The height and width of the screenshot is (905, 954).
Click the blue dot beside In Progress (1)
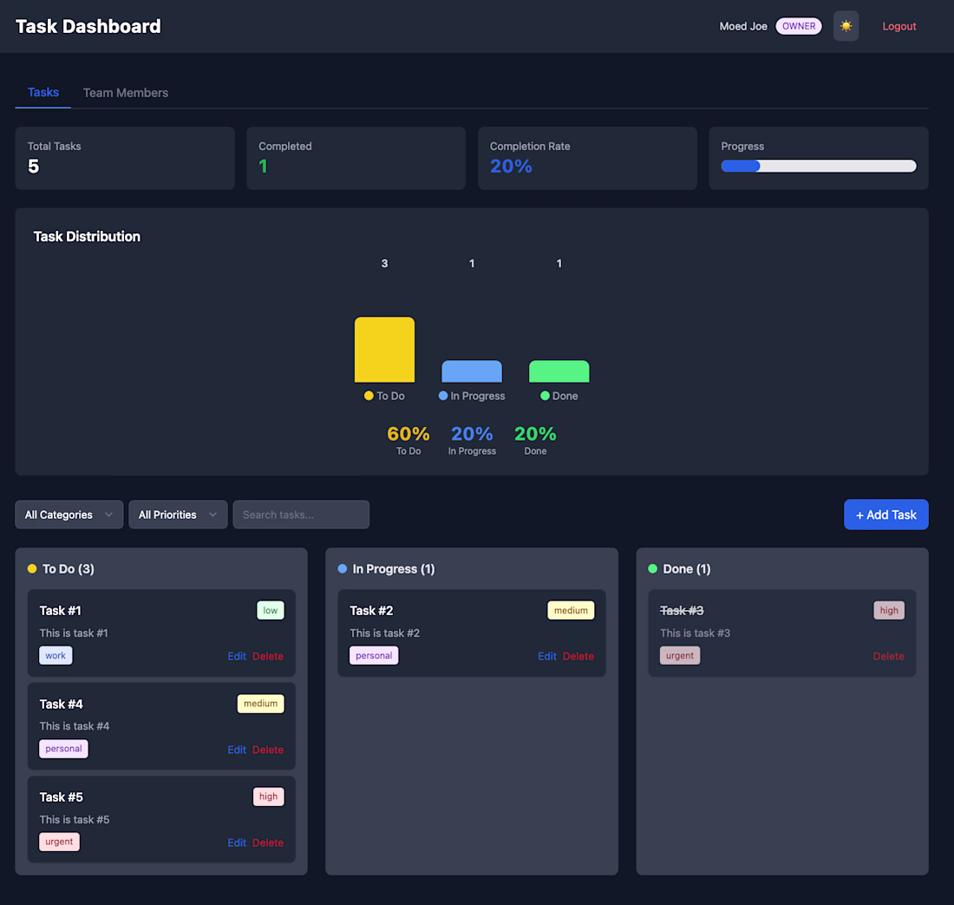343,568
